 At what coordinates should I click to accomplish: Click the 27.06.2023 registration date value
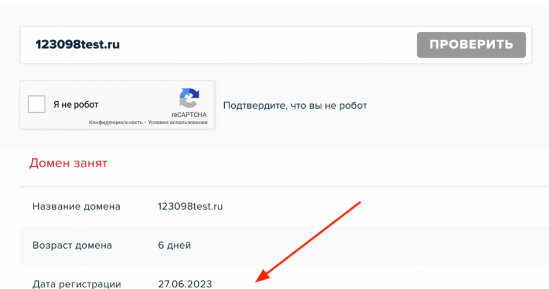point(185,284)
